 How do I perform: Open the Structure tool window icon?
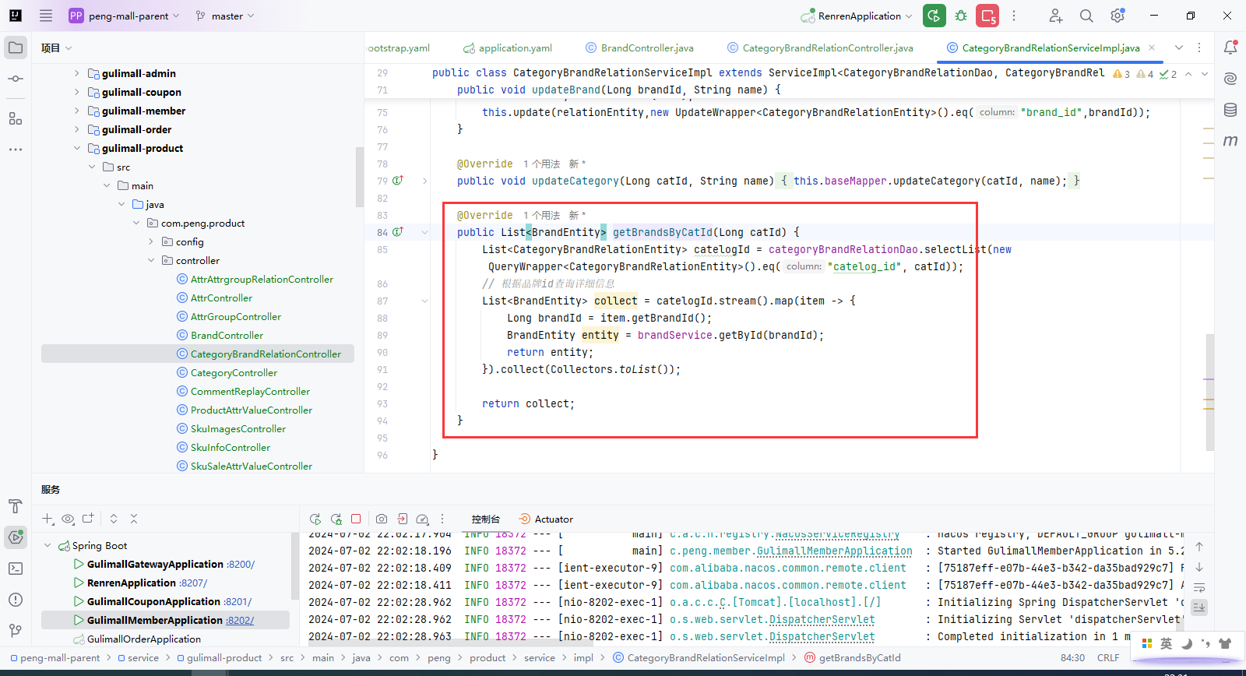point(16,118)
